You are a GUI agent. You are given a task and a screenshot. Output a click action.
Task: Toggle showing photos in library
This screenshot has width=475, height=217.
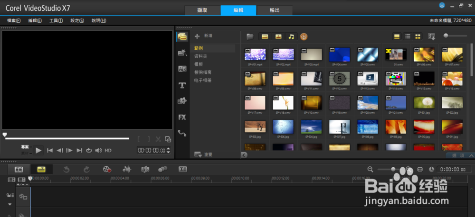click(x=278, y=36)
